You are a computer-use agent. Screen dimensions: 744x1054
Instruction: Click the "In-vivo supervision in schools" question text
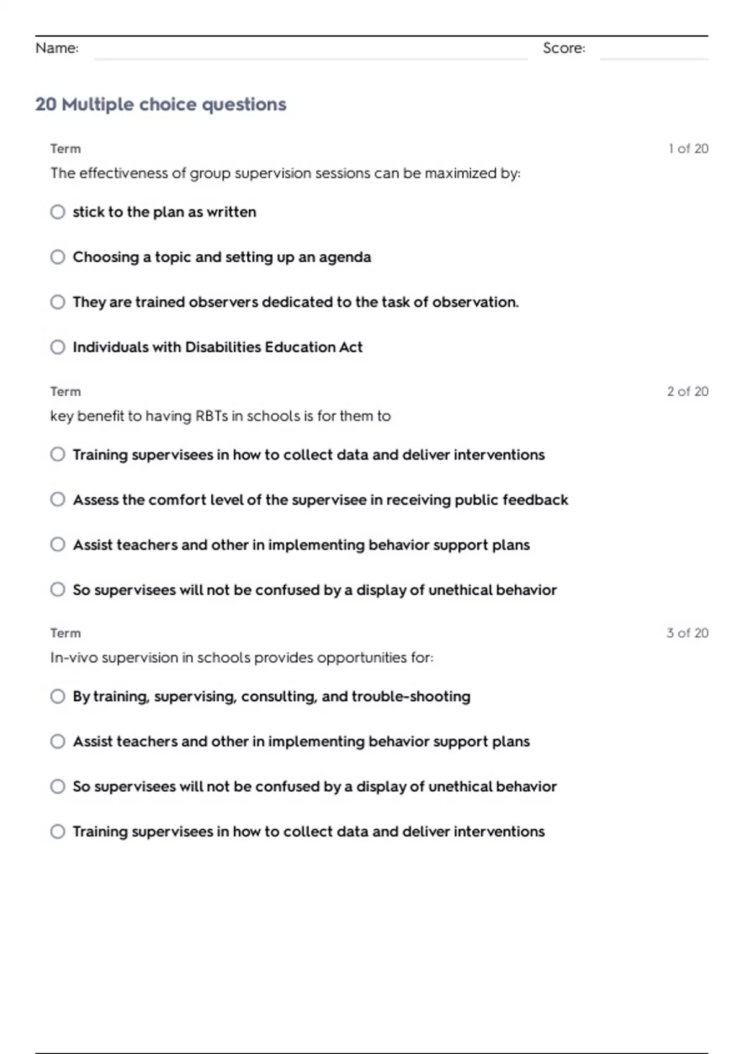(x=242, y=658)
